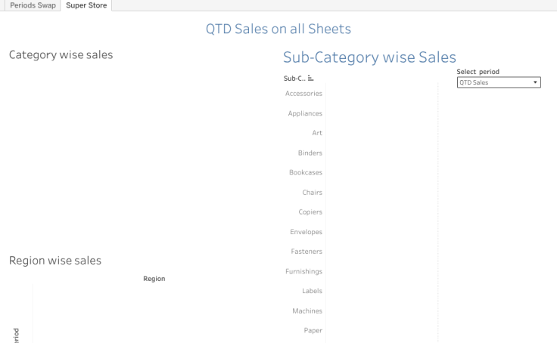557x343 pixels.
Task: Select Binders in the sub-category list
Action: pos(310,153)
